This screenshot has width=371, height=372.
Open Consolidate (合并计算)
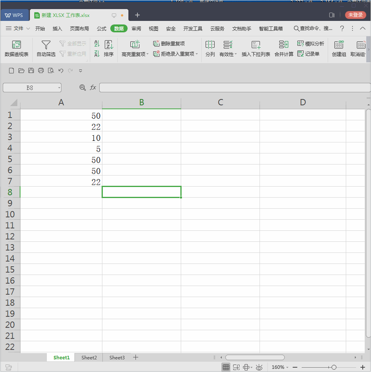tap(284, 49)
